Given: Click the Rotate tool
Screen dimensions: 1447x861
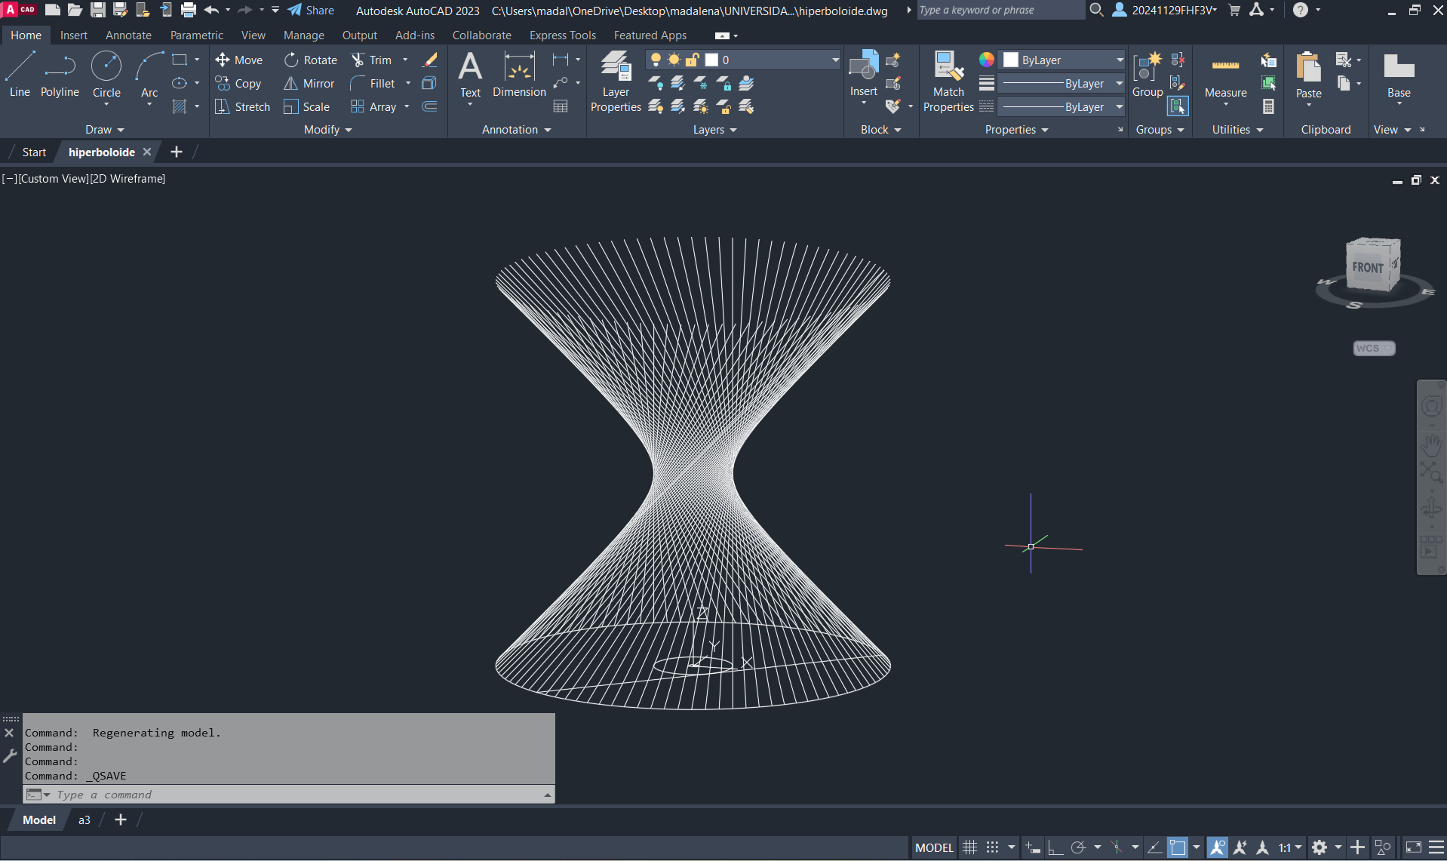Looking at the screenshot, I should click(311, 60).
